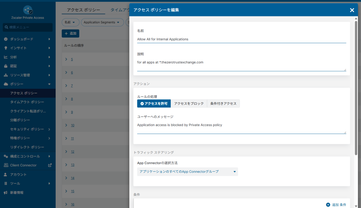
Task: Select アクセスをブロック rule action
Action: tap(189, 104)
